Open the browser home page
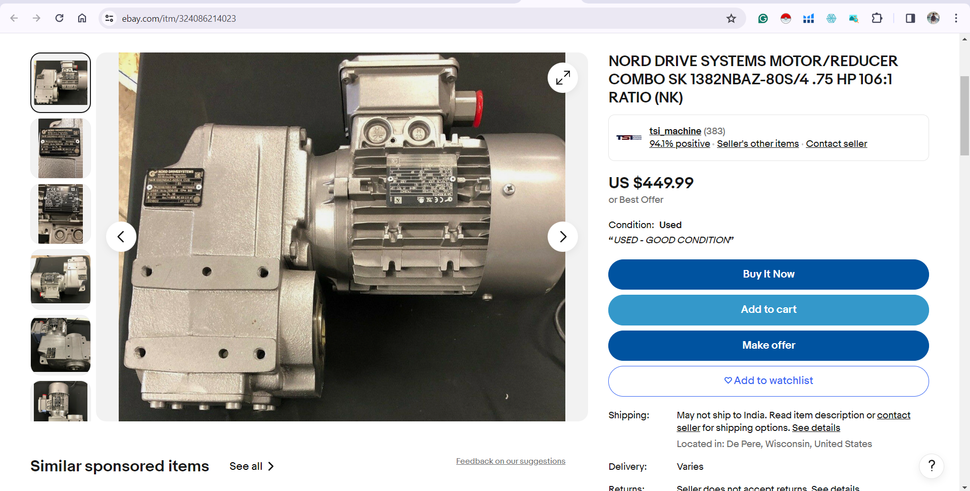The width and height of the screenshot is (970, 491). [x=82, y=18]
